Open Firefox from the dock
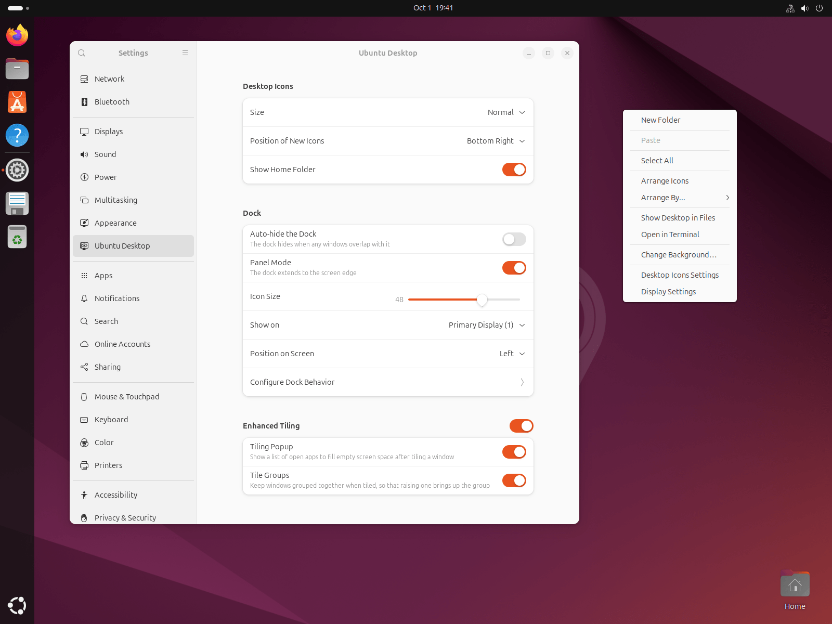Viewport: 832px width, 624px height. [17, 35]
